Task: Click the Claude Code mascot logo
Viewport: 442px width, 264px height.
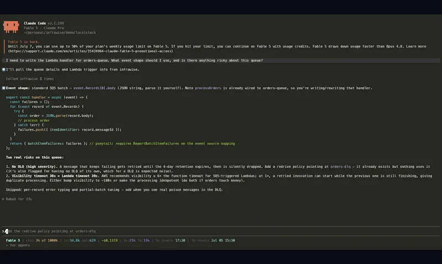Action: click(11, 27)
